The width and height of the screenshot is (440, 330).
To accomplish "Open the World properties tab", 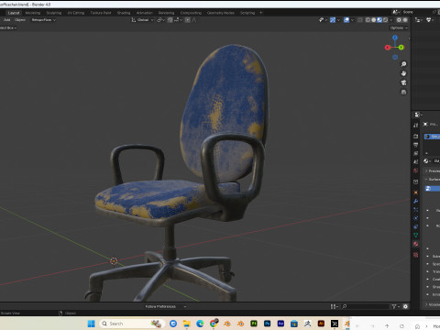I will (x=416, y=170).
